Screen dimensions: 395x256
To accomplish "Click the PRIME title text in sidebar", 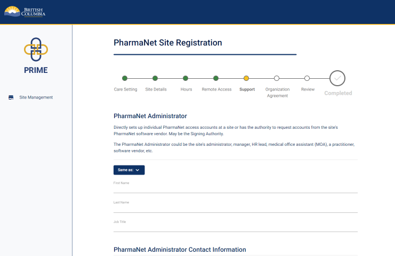I will (x=36, y=70).
